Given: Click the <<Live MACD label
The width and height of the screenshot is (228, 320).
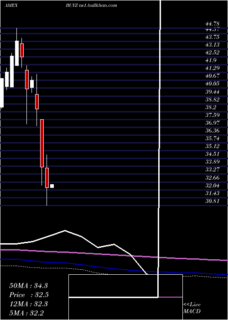Looking at the screenshot, I should point(192,308).
